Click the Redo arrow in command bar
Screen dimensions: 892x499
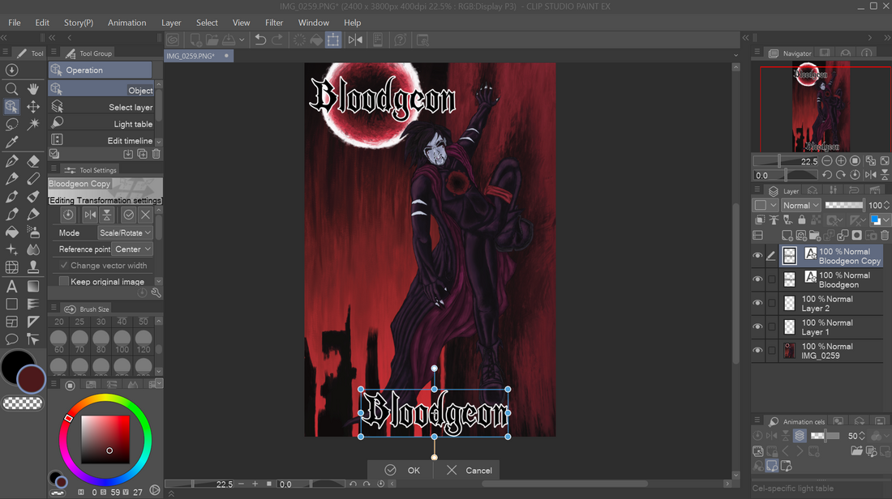point(277,40)
